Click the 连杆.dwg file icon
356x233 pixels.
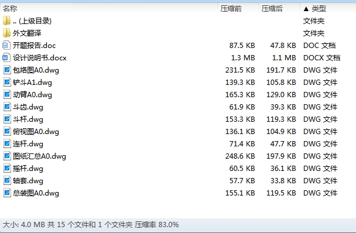[x=7, y=143]
